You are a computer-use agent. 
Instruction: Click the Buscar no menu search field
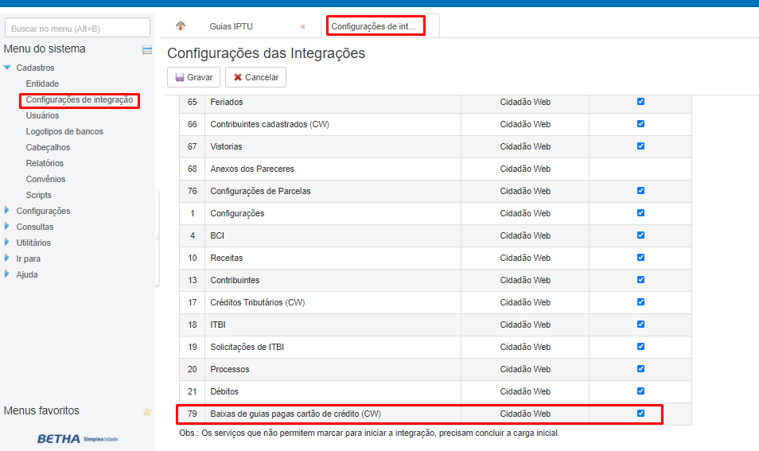[77, 29]
